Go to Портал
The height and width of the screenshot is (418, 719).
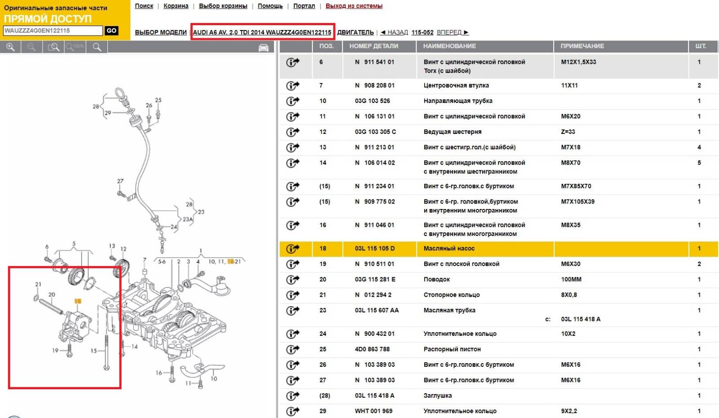(x=304, y=6)
